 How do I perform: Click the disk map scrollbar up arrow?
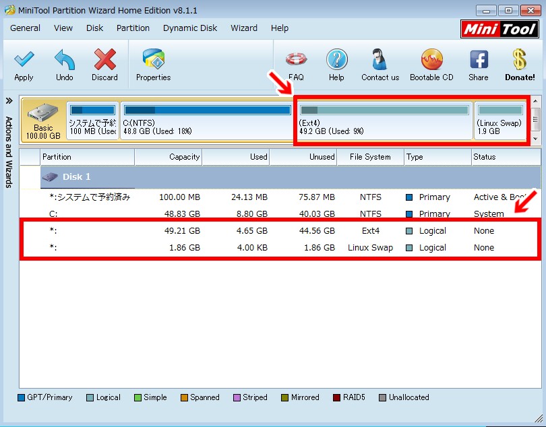click(536, 101)
